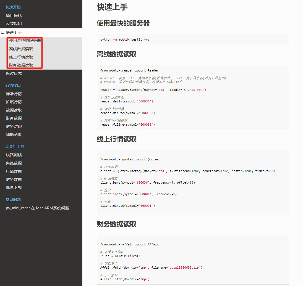Click the client.bars code line
The width and height of the screenshot is (303, 286).
tap(148, 182)
